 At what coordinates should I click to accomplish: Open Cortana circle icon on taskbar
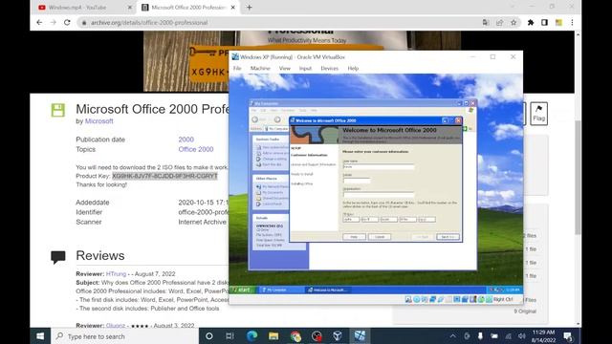click(208, 335)
